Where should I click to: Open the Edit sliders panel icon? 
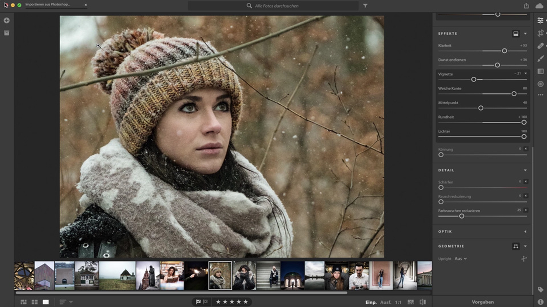pos(540,20)
